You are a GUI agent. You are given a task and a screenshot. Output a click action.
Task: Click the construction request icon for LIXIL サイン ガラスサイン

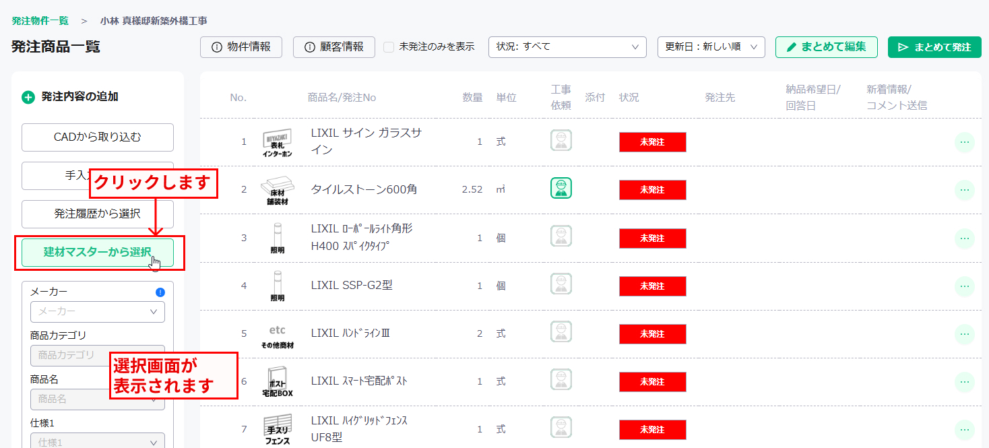[x=561, y=141]
